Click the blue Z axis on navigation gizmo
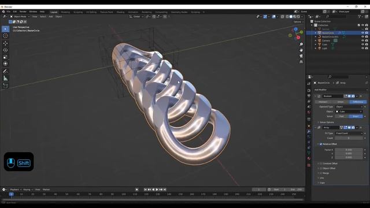Image resolution: width=370 pixels, height=208 pixels. pyautogui.click(x=295, y=29)
